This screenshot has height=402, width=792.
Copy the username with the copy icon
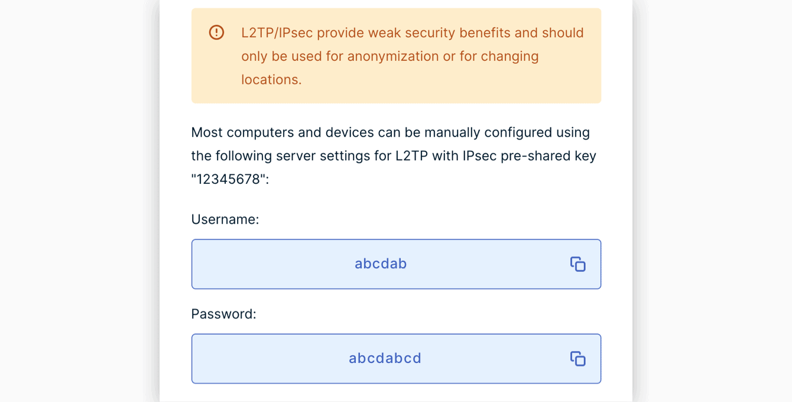(x=577, y=264)
